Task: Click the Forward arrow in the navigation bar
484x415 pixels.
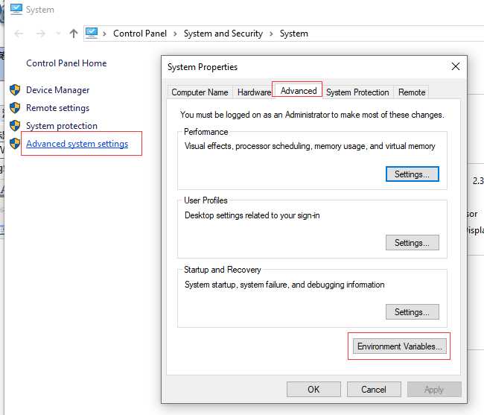Action: pyautogui.click(x=39, y=34)
